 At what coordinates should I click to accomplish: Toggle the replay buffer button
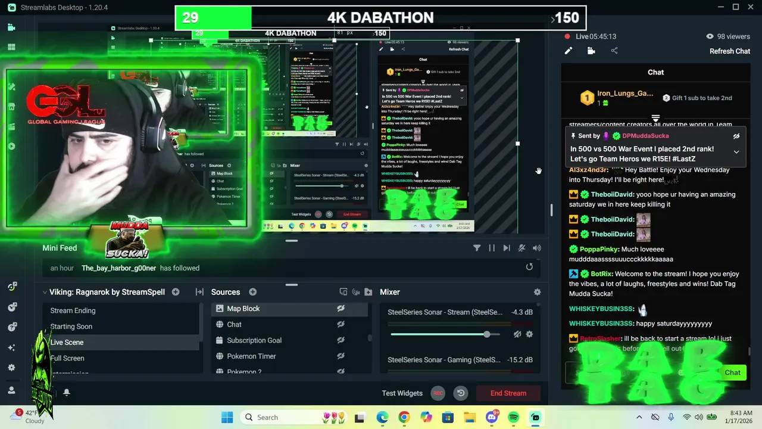click(x=461, y=393)
